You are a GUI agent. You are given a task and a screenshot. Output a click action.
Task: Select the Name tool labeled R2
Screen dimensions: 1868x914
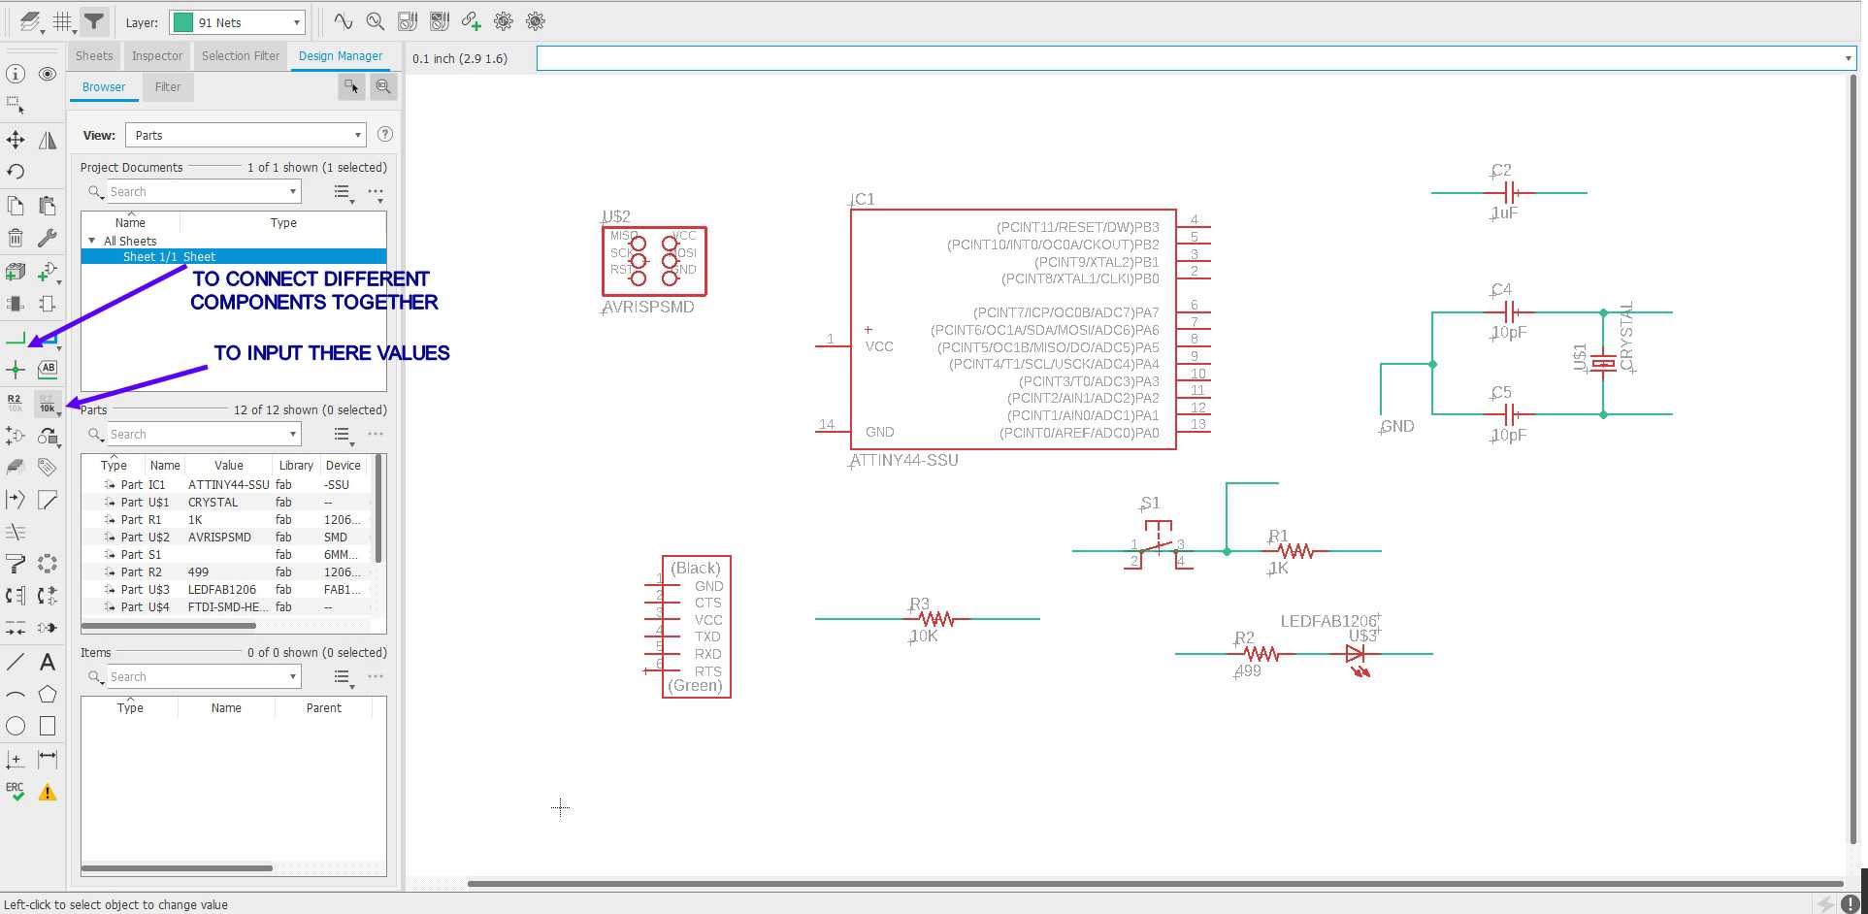click(15, 402)
